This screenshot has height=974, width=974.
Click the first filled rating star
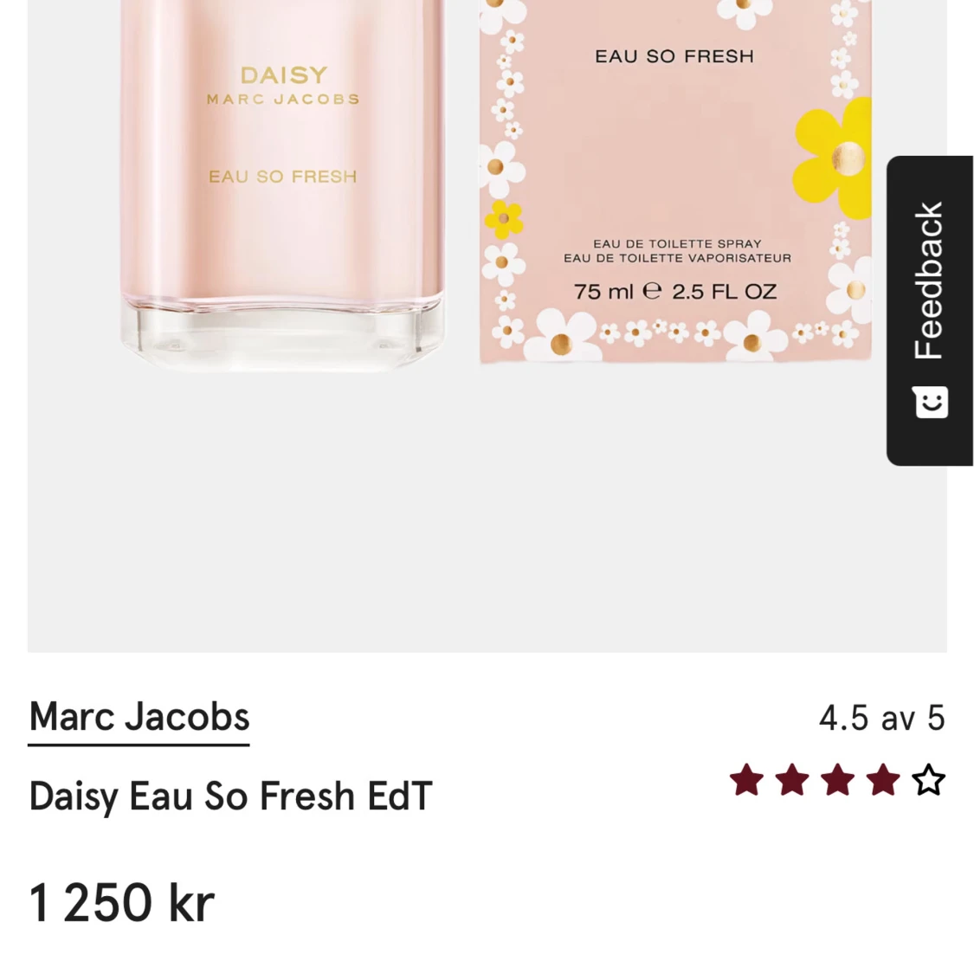[746, 779]
